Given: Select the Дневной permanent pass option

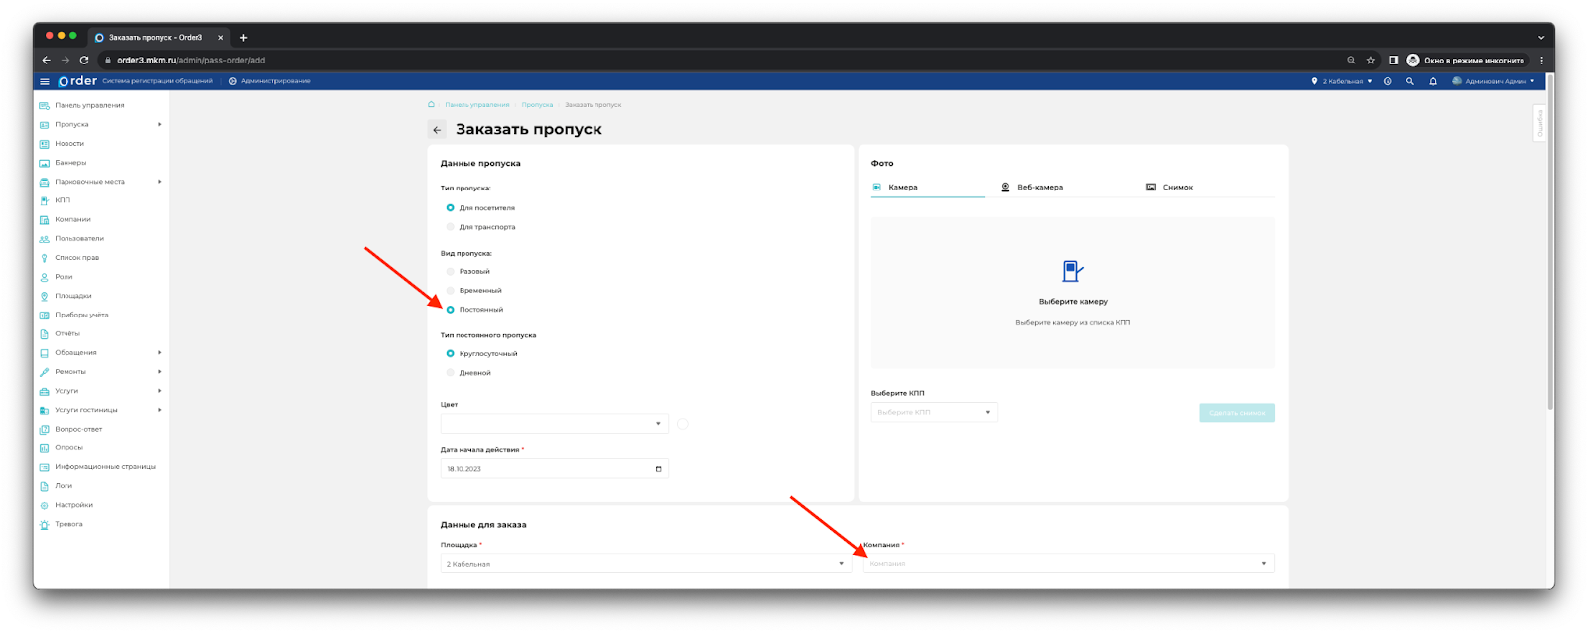Looking at the screenshot, I should (451, 373).
